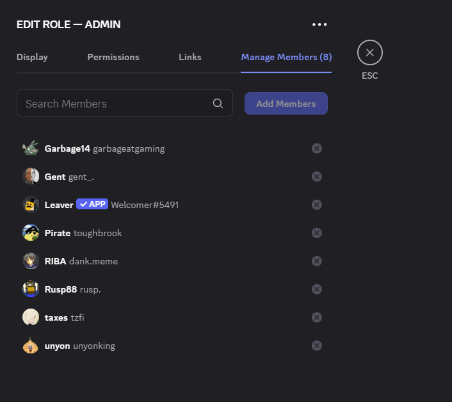Focus the Search Members field
Image resolution: width=452 pixels, height=402 pixels.
pyautogui.click(x=125, y=103)
